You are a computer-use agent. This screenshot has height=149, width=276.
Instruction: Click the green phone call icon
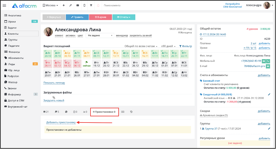(x=268, y=61)
